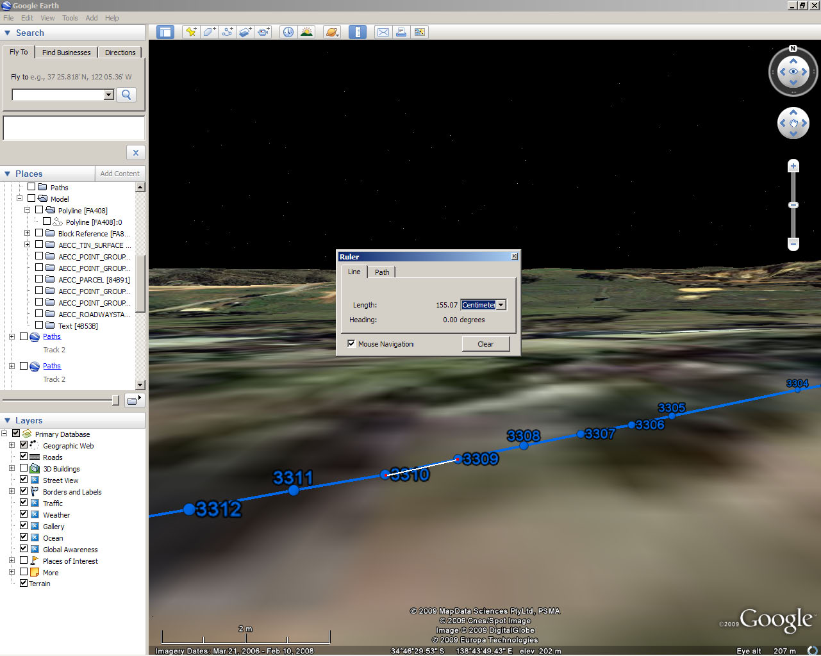The width and height of the screenshot is (821, 656).
Task: Switch between Earth, Sky and planets
Action: [x=332, y=32]
